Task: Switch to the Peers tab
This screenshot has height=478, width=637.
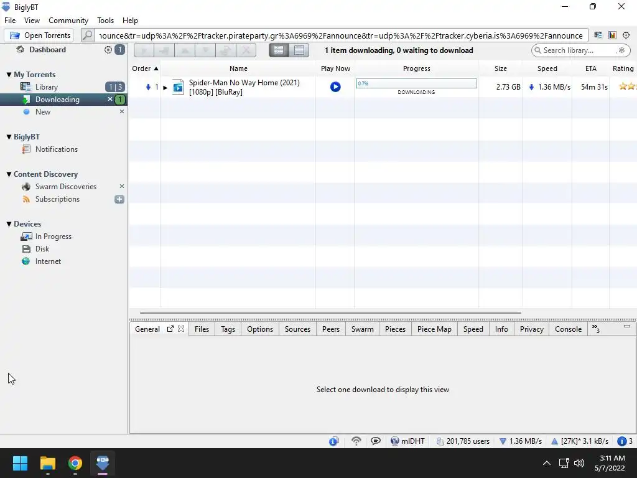Action: [331, 329]
